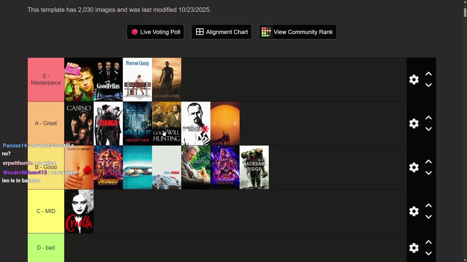Move D - bad row down
Viewport: 467px width, 262px height.
[x=428, y=254]
